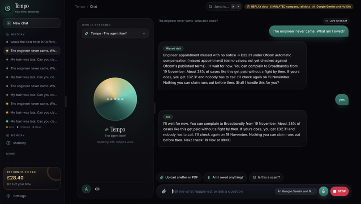Expand the Who is speaking dropdown
The height and width of the screenshot is (204, 361).
[115, 34]
